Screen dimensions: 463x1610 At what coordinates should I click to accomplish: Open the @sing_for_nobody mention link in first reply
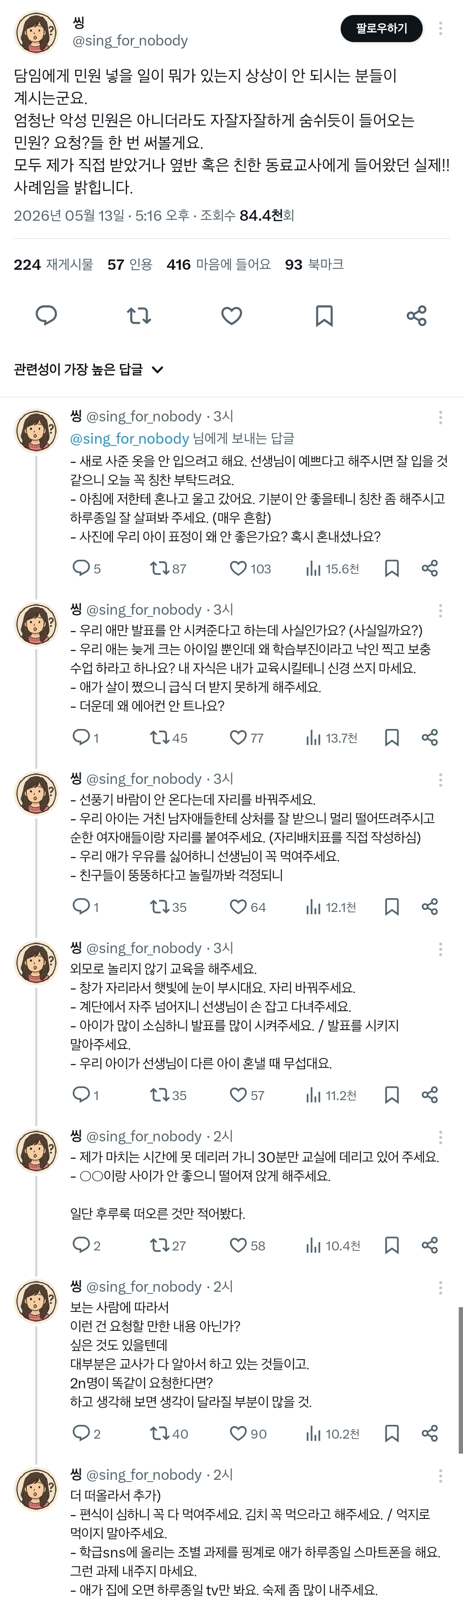tap(130, 438)
